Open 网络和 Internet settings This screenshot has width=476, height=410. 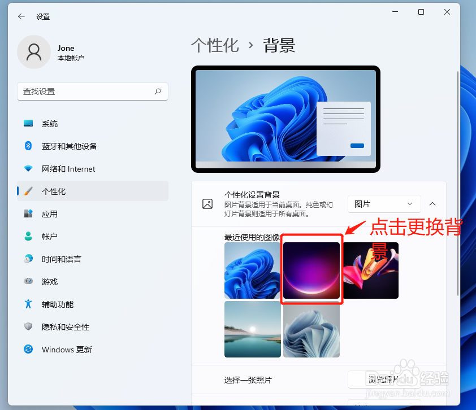93,169
